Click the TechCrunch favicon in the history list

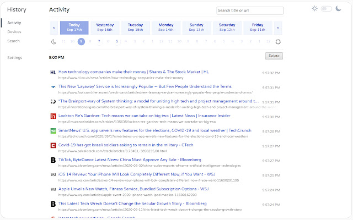(x=53, y=131)
